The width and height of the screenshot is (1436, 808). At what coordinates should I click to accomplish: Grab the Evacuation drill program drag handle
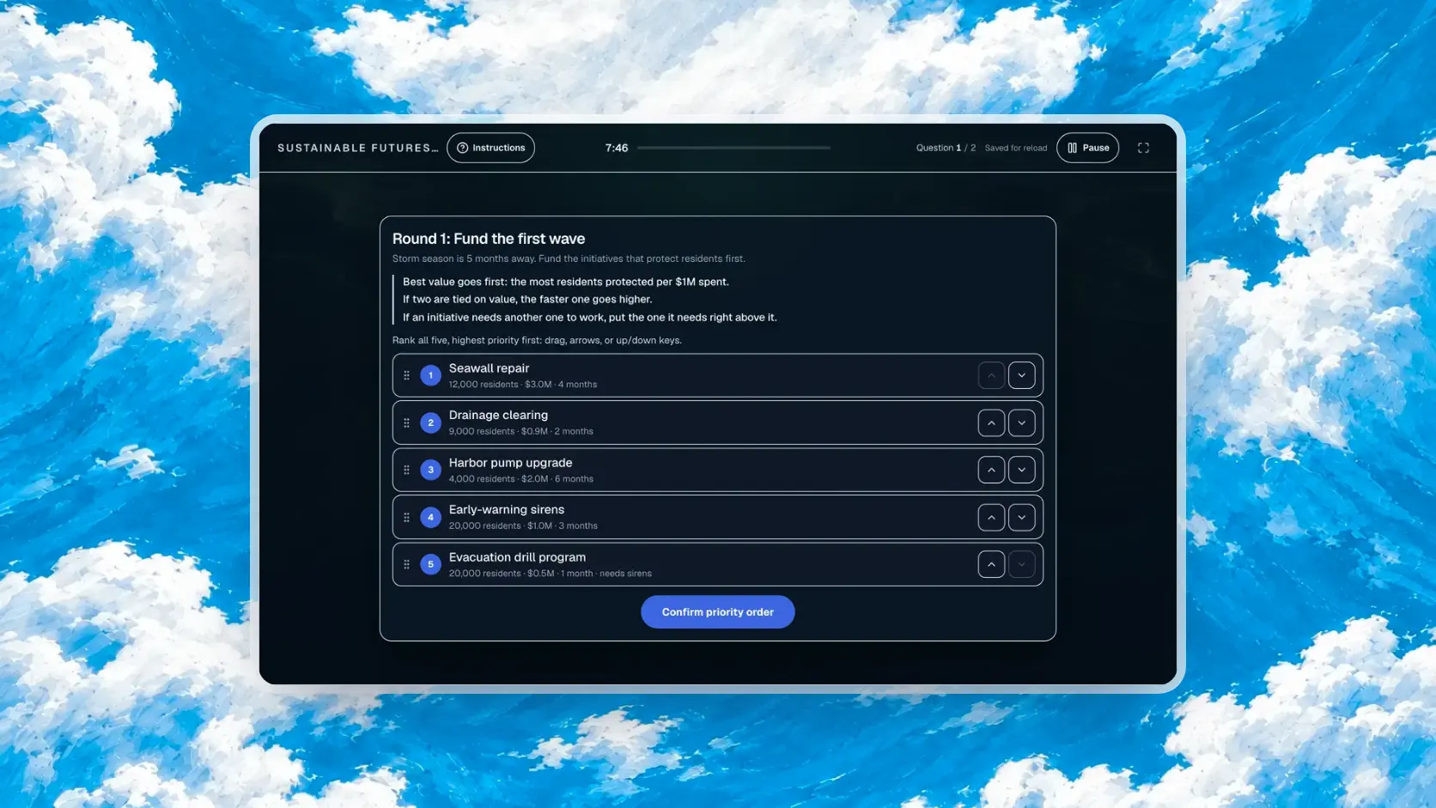coord(406,564)
